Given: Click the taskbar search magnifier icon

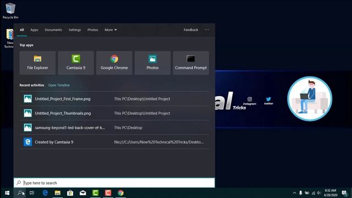Looking at the screenshot, I should pyautogui.click(x=20, y=193).
